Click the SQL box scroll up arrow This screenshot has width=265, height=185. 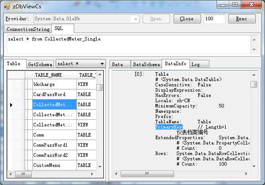(x=254, y=40)
